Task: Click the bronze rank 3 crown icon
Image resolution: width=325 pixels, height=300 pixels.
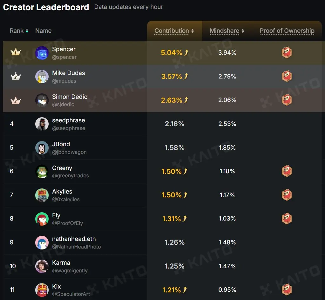Action: [x=16, y=100]
